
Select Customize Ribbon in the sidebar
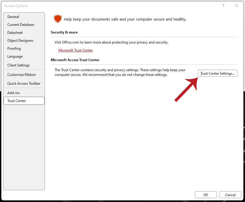tap(21, 75)
